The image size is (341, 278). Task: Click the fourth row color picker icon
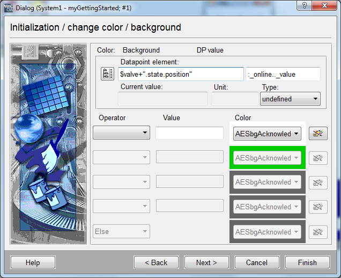pyautogui.click(x=318, y=207)
